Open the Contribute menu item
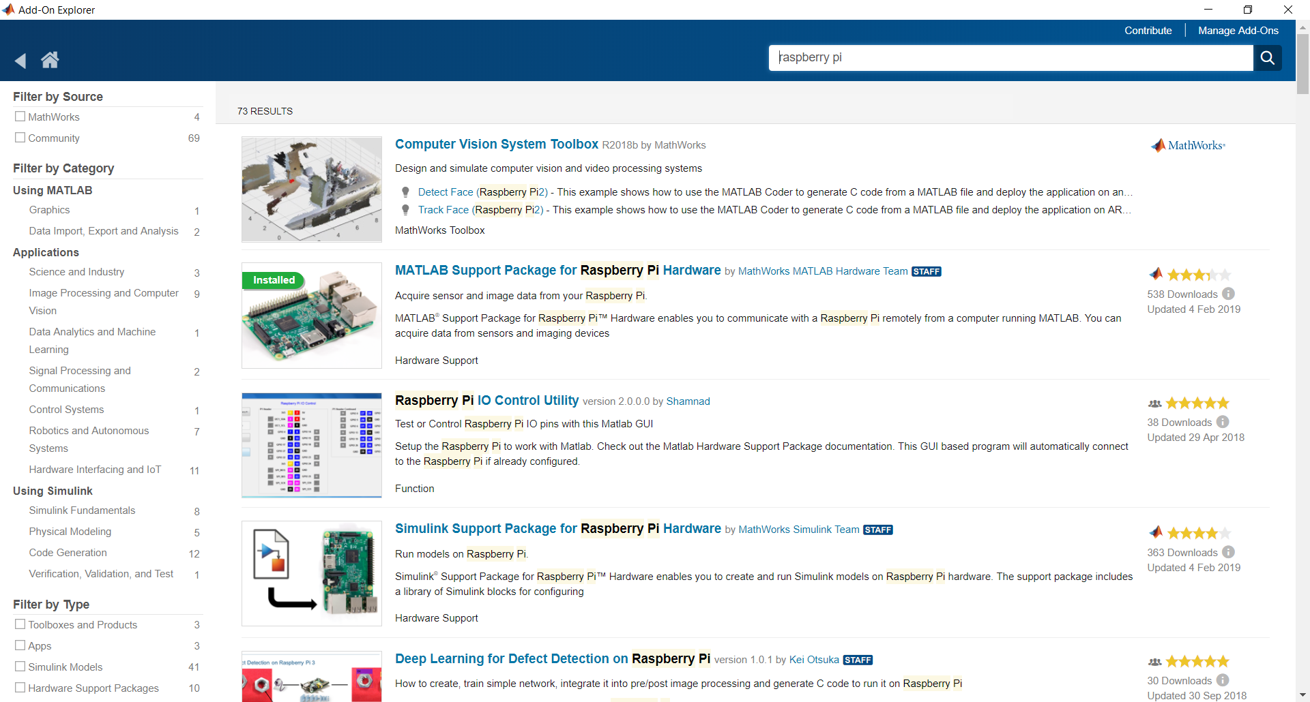Image resolution: width=1310 pixels, height=702 pixels. click(x=1148, y=31)
